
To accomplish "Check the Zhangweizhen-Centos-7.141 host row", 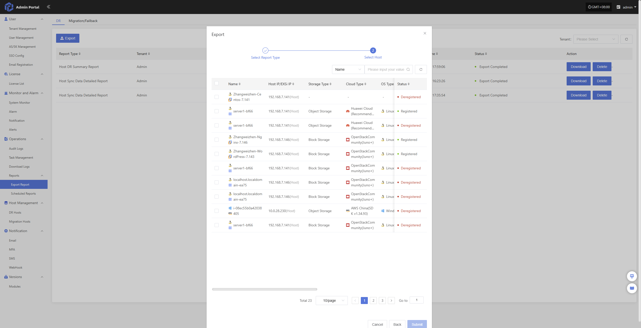I will coord(217,97).
